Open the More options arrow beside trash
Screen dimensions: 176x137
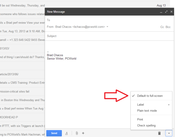pos(169,133)
